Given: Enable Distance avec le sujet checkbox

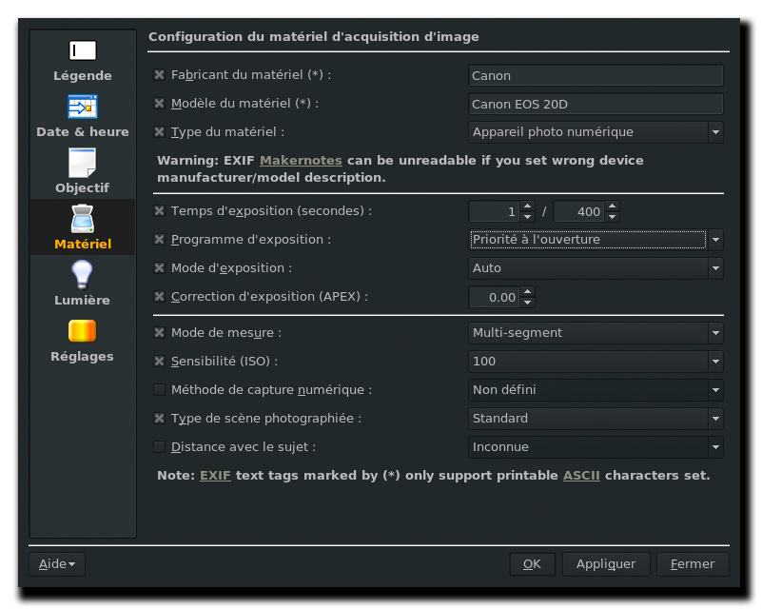Looking at the screenshot, I should pos(160,446).
